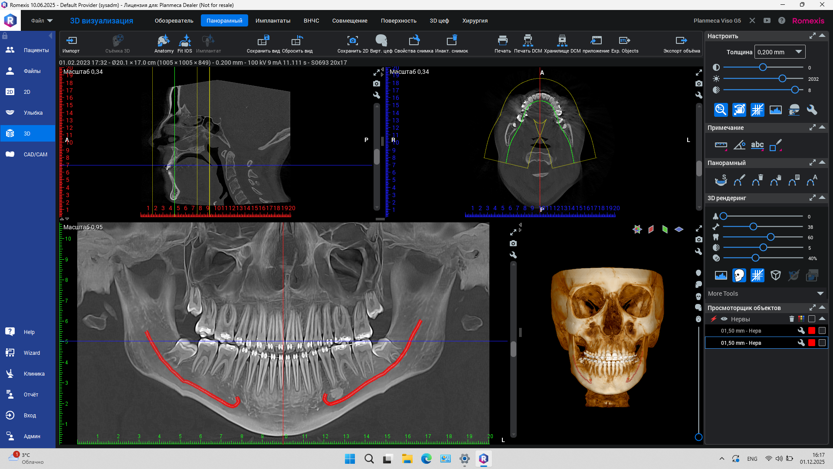Open the Хирургия tab
Image resolution: width=833 pixels, height=469 pixels.
coord(475,20)
